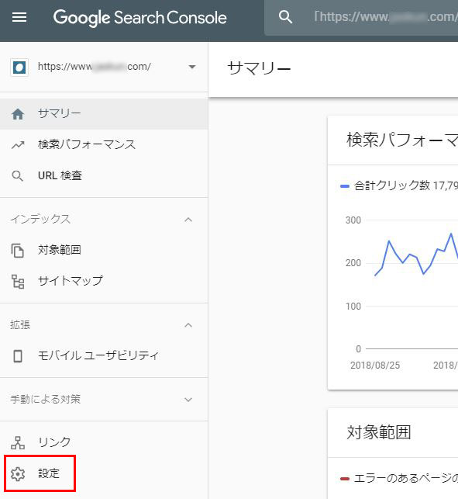Click the blue 合計クリック数 legend marker
Image resolution: width=458 pixels, height=499 pixels.
[345, 186]
